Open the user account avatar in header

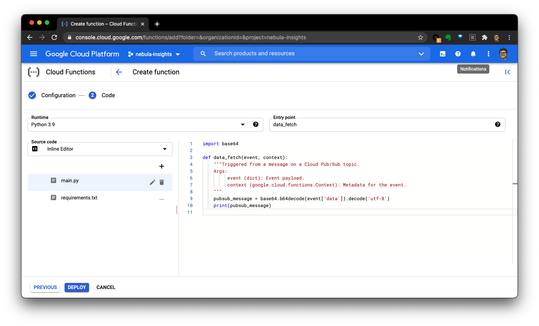click(x=503, y=54)
